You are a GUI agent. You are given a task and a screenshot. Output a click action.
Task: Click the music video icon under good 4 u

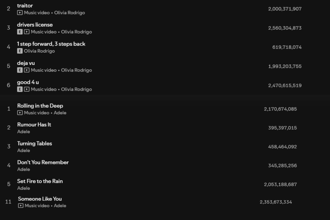[26, 89]
